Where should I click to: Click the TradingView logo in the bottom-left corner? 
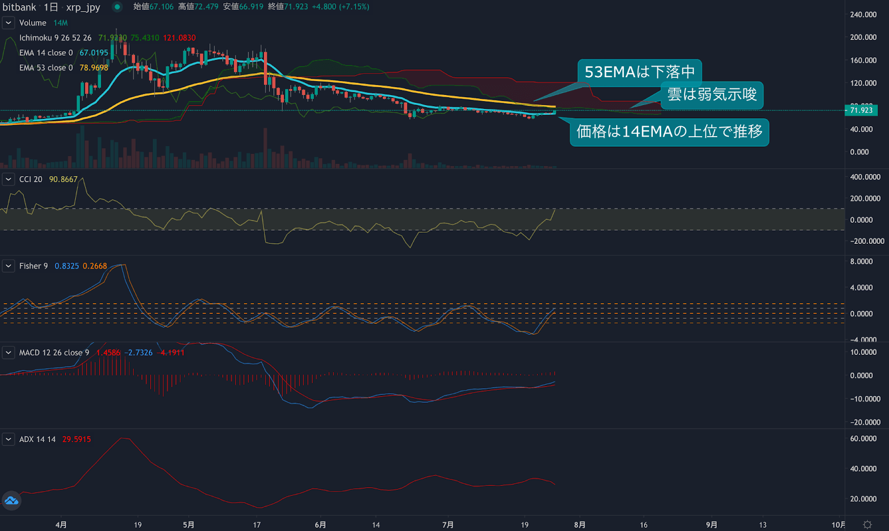11,500
